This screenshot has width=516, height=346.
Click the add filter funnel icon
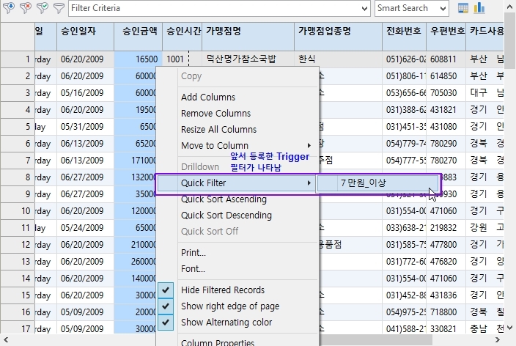8,8
